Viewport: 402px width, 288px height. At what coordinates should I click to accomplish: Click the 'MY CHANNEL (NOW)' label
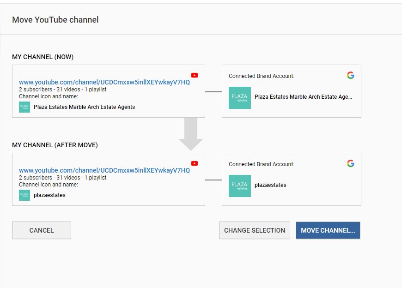click(43, 57)
